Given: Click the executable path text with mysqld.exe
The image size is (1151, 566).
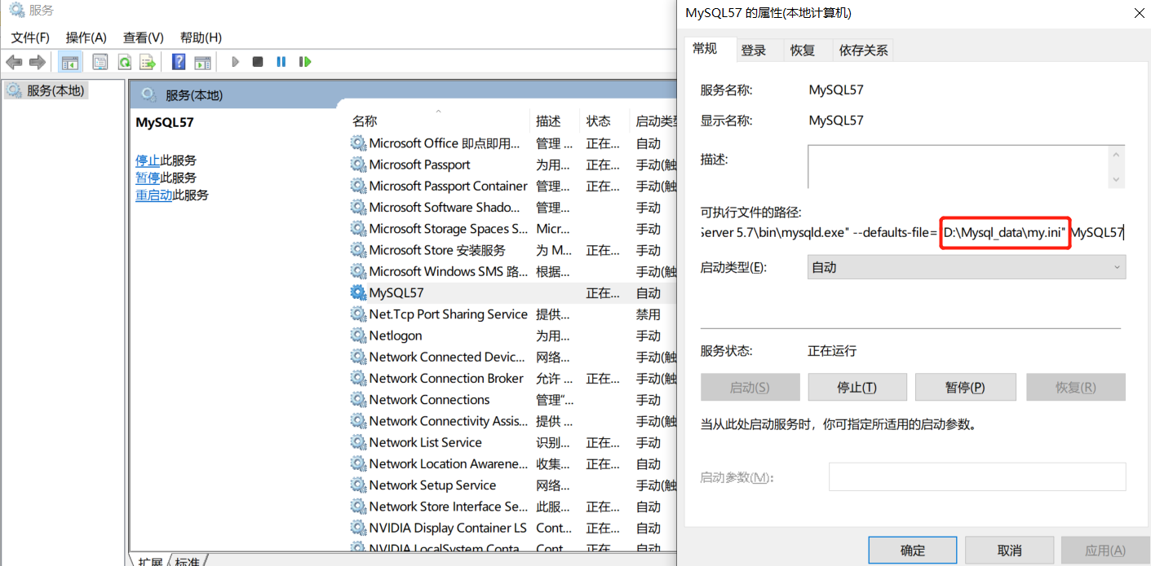Looking at the screenshot, I should 912,234.
